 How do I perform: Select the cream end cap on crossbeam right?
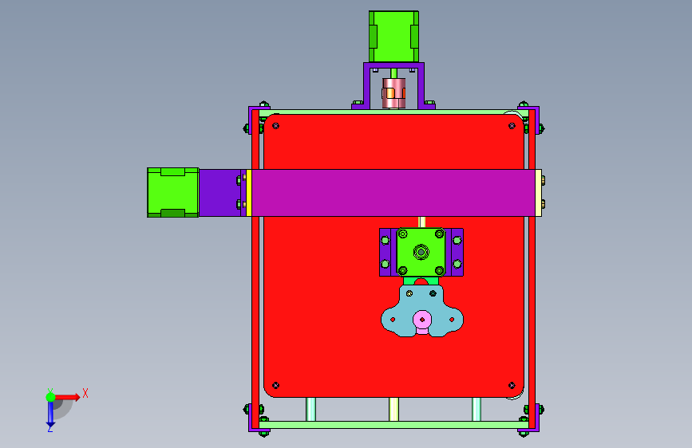coord(539,193)
